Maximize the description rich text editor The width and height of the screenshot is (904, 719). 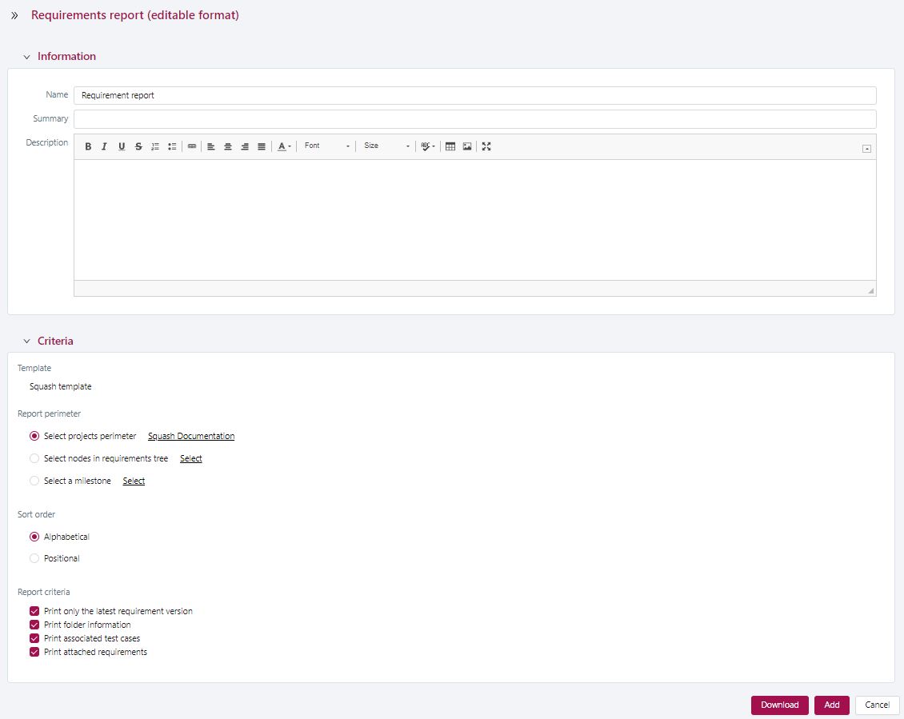(486, 146)
